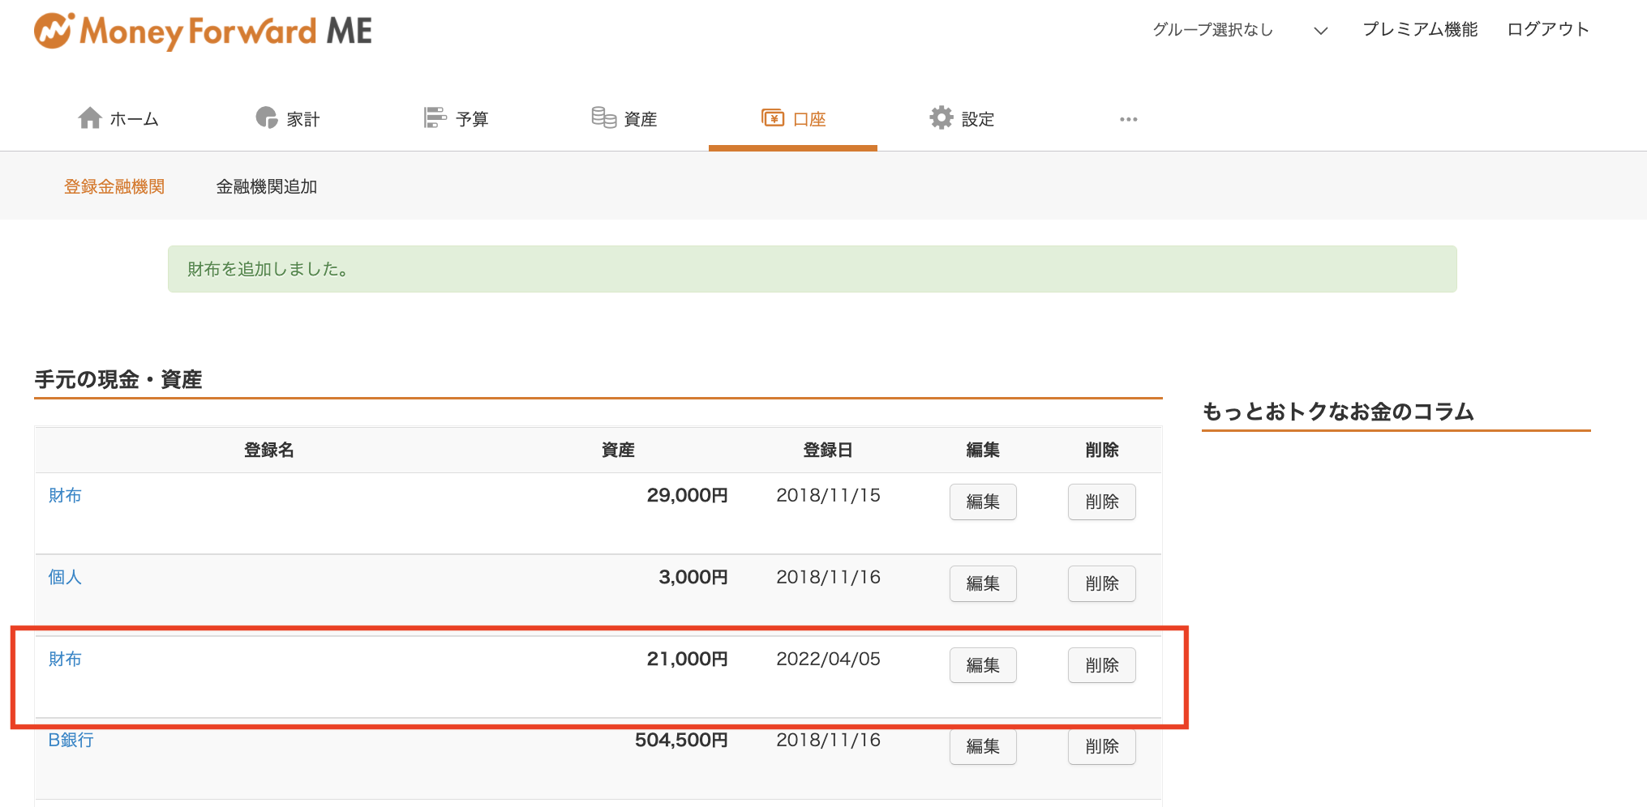Viewport: 1647px width, 807px height.
Task: Delete the 個人 account row
Action: coord(1101,583)
